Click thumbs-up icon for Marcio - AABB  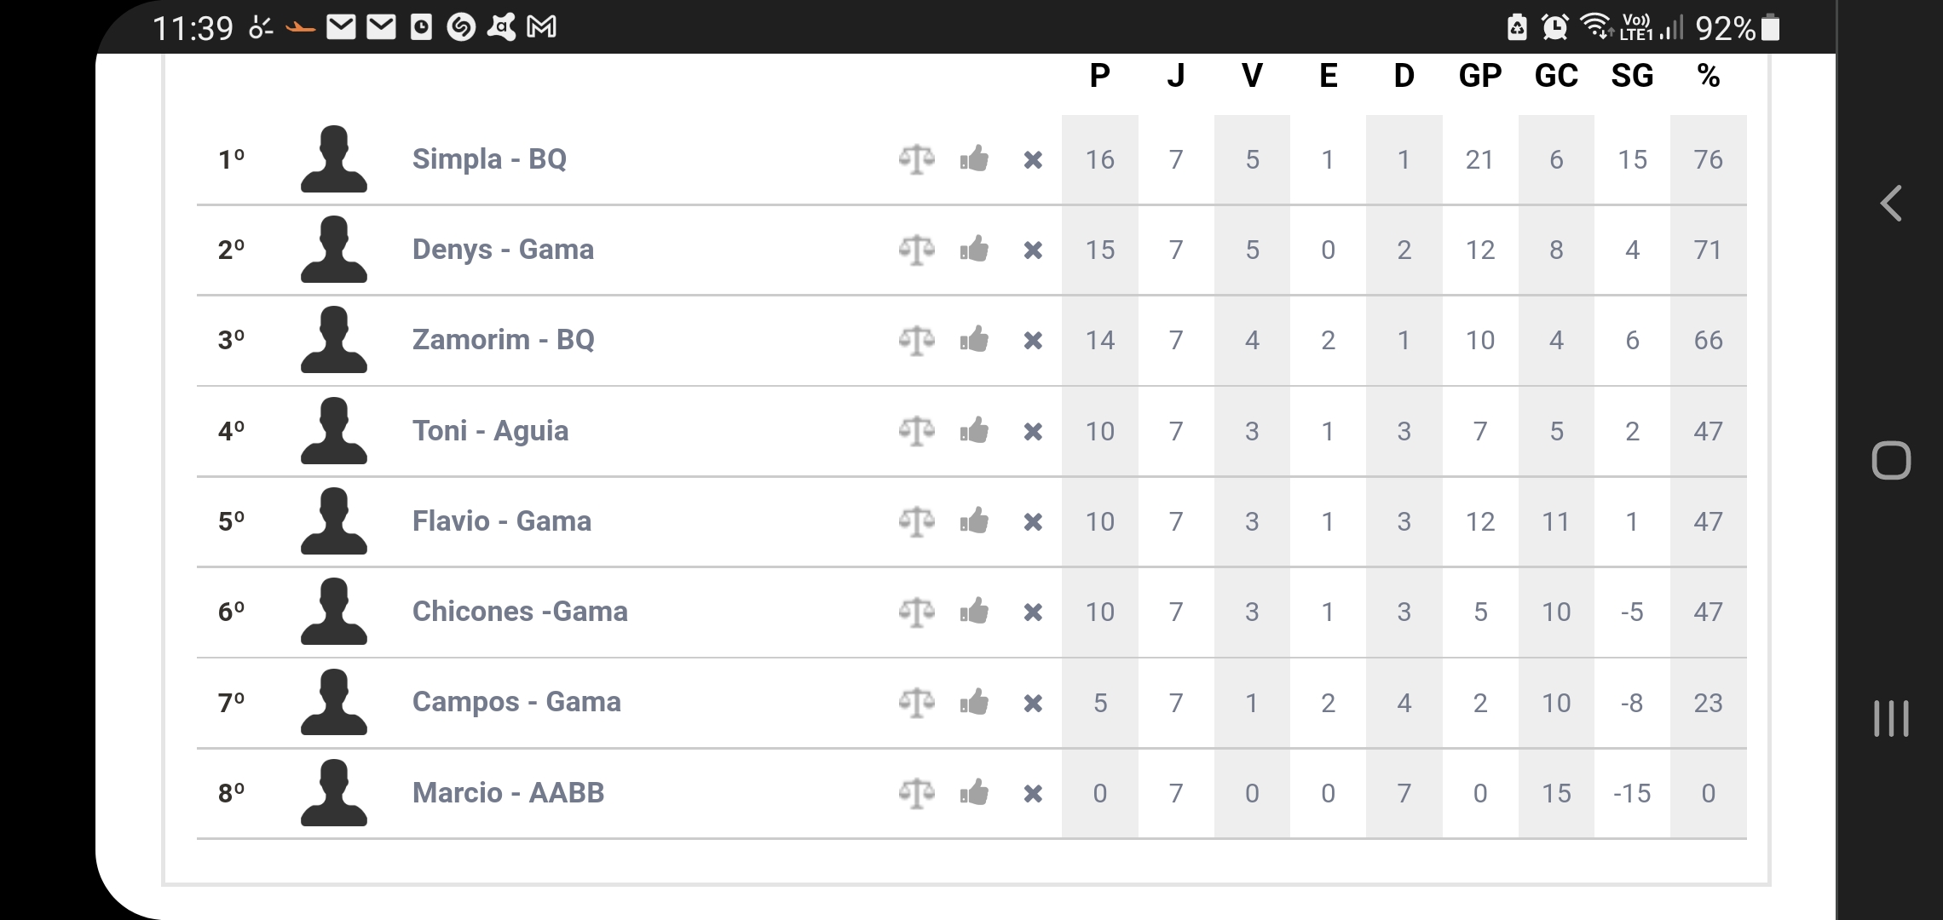974,793
